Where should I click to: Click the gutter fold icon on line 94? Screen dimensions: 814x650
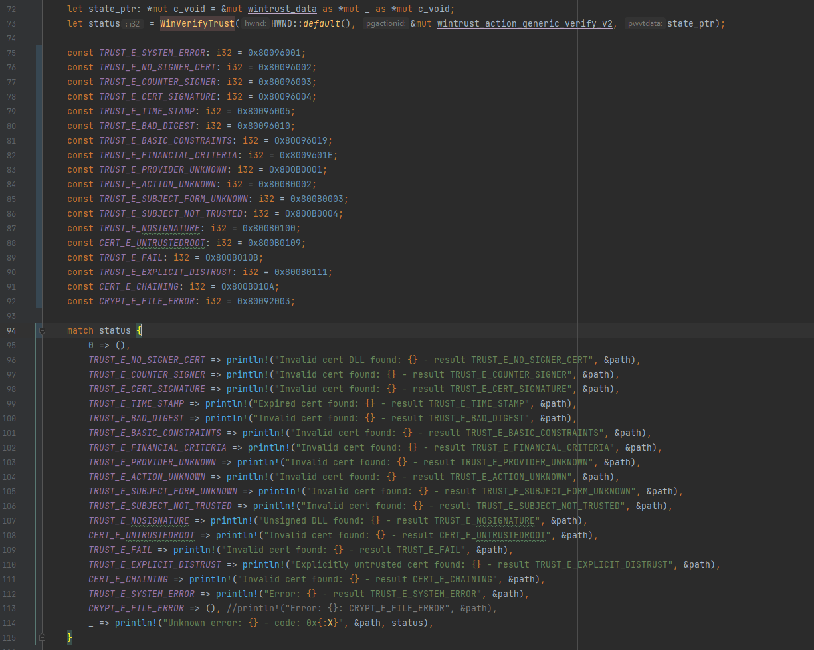pos(41,330)
